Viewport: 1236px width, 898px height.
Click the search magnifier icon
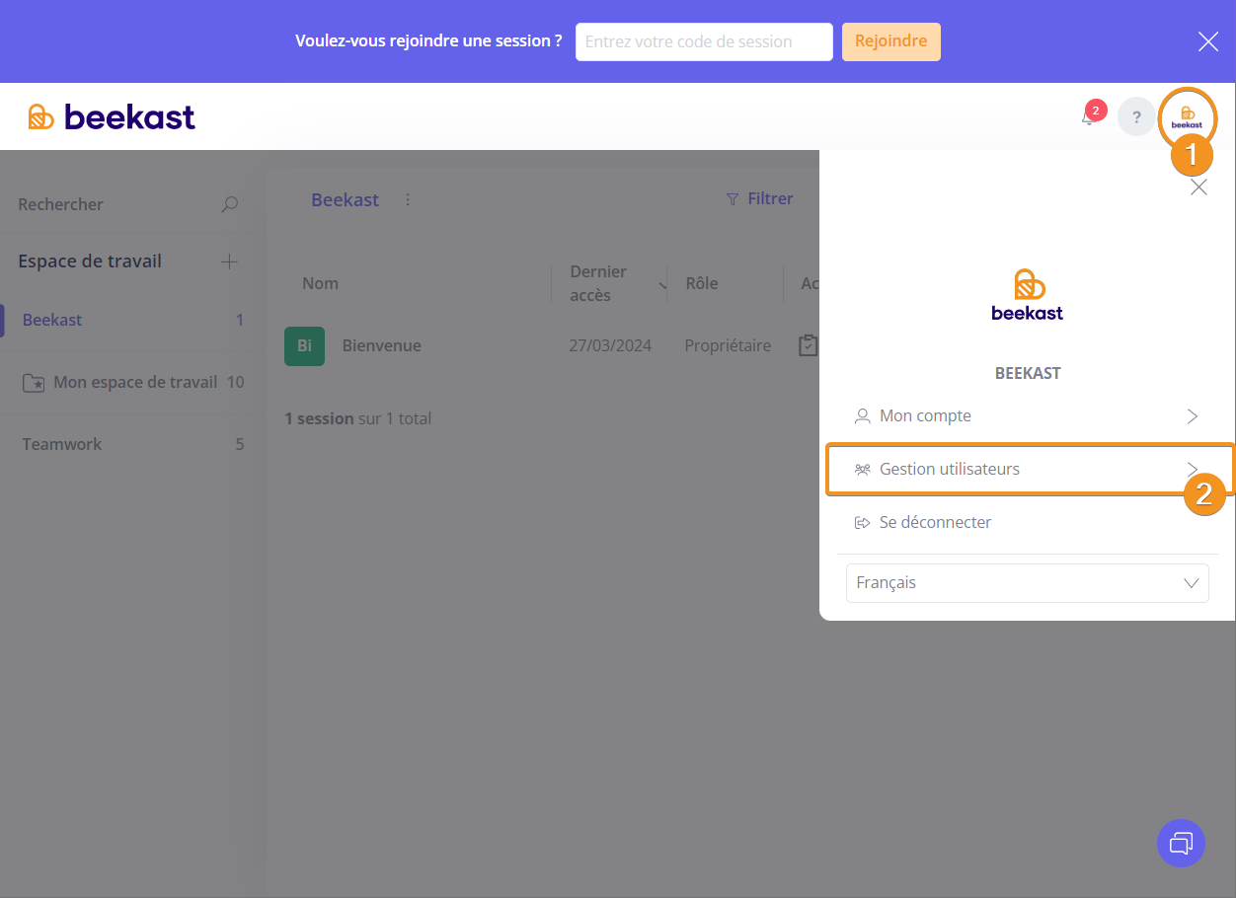[229, 204]
